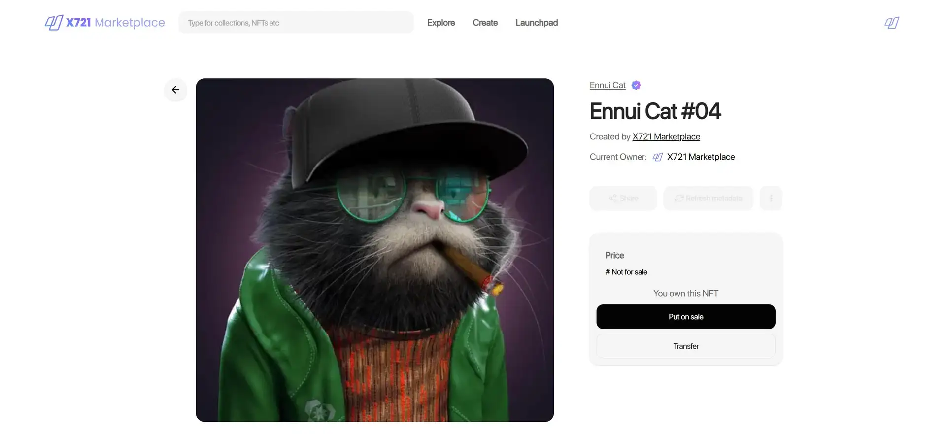Click the Ennui Cat #04 artwork image
946x434 pixels.
[374, 250]
